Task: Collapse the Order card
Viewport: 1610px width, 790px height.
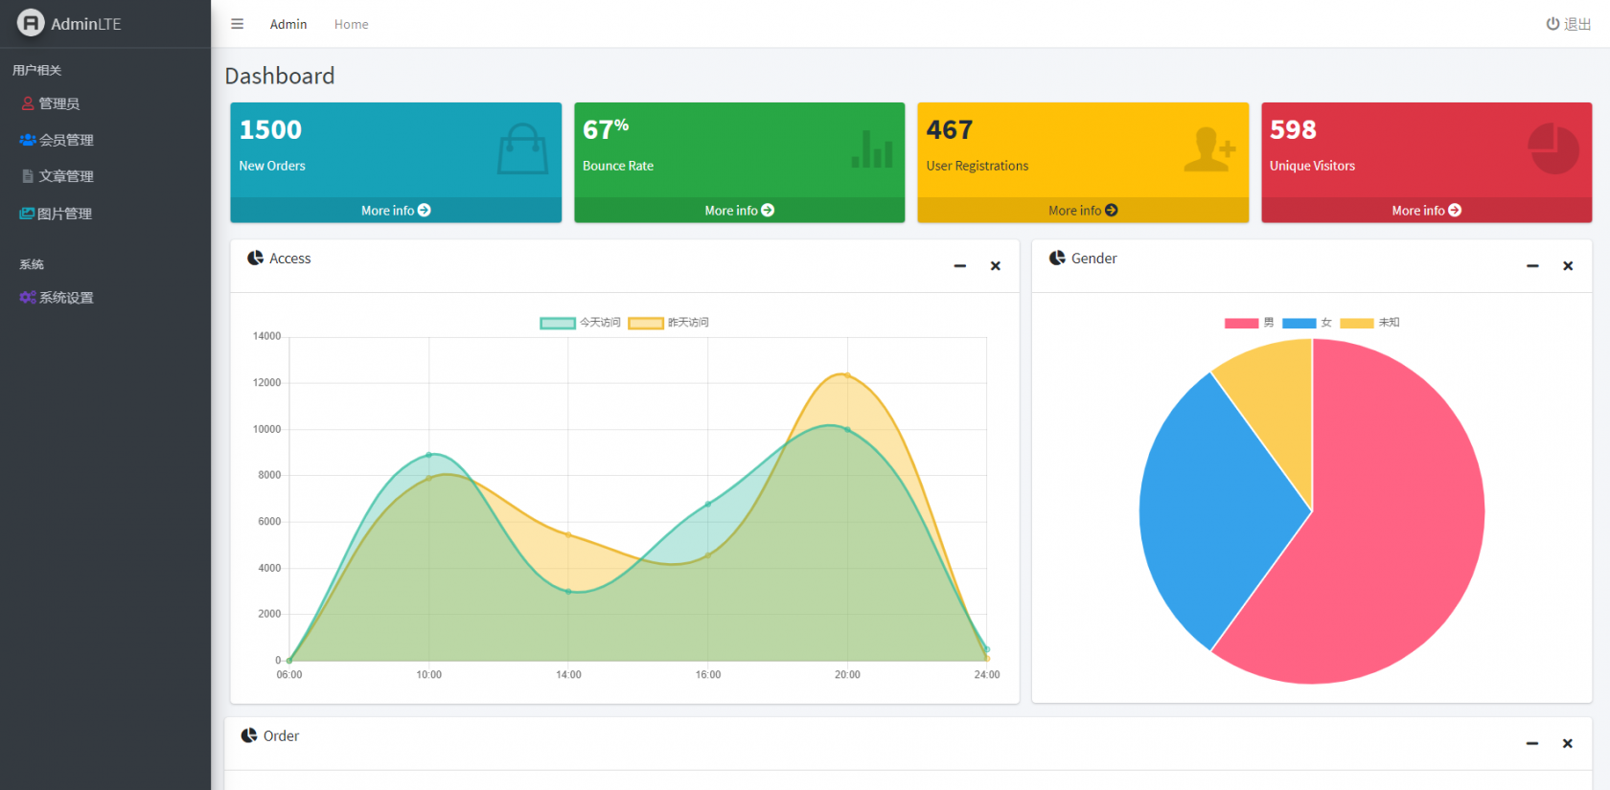Action: point(1532,743)
